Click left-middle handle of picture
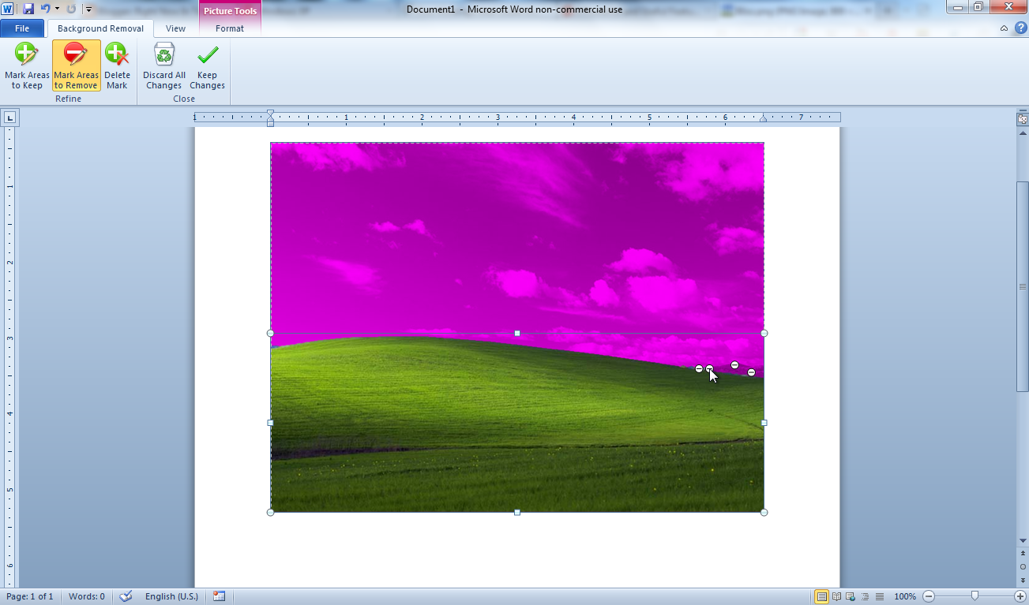The height and width of the screenshot is (605, 1029). tap(271, 423)
